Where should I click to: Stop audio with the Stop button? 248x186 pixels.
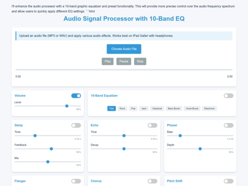pyautogui.click(x=140, y=62)
